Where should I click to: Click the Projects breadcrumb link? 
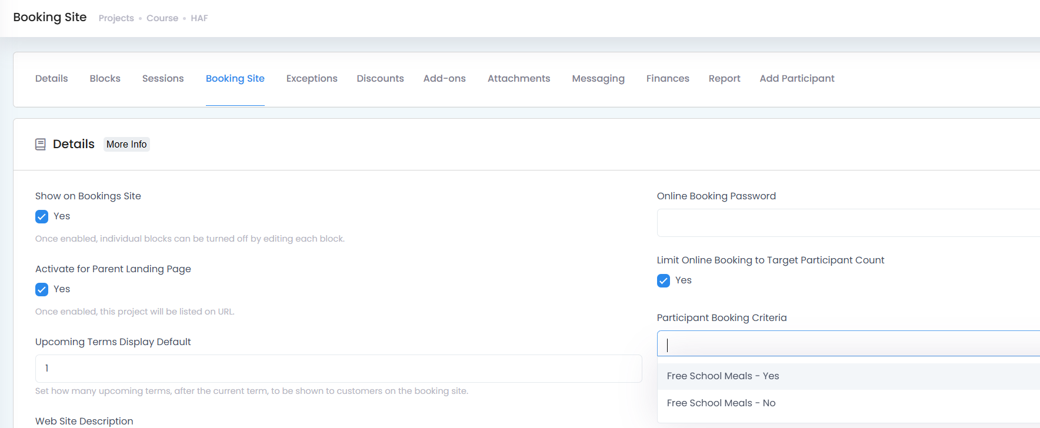(x=116, y=18)
